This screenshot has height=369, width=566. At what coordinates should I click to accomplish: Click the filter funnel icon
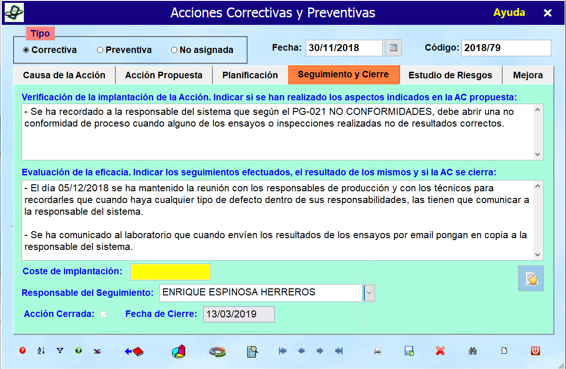(60, 350)
